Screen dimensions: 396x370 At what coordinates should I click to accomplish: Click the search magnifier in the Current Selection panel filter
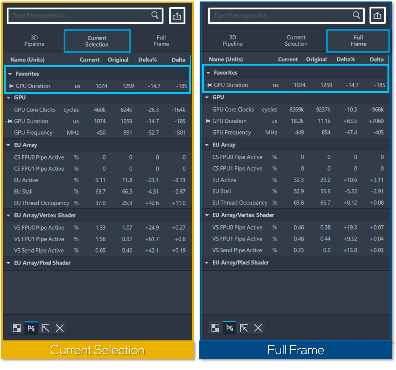pos(155,15)
